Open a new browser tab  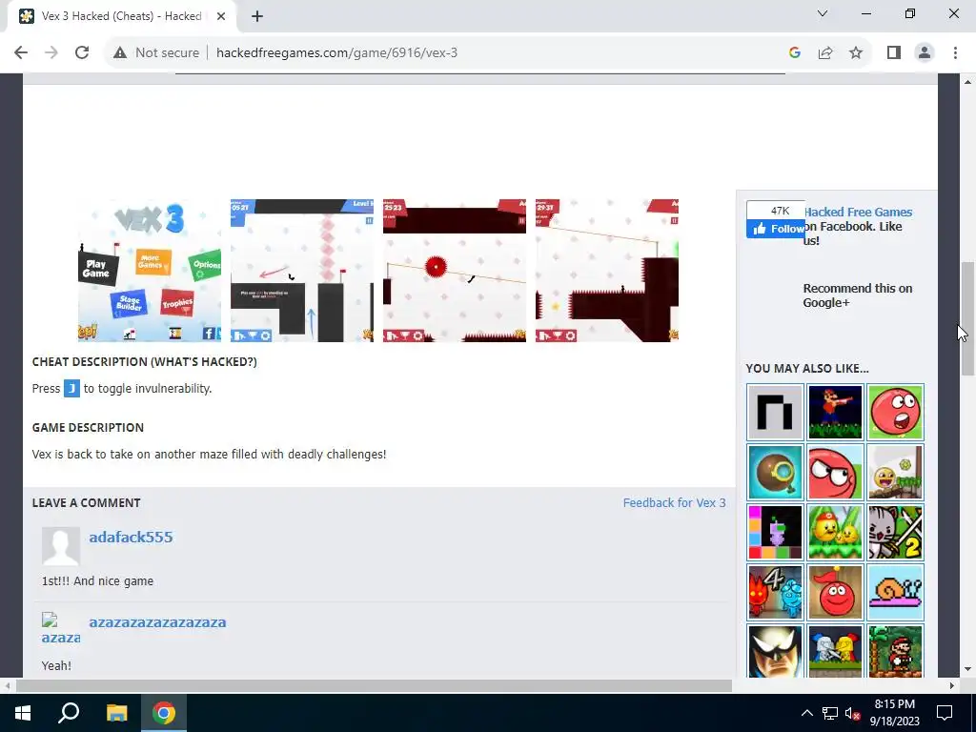[x=257, y=16]
